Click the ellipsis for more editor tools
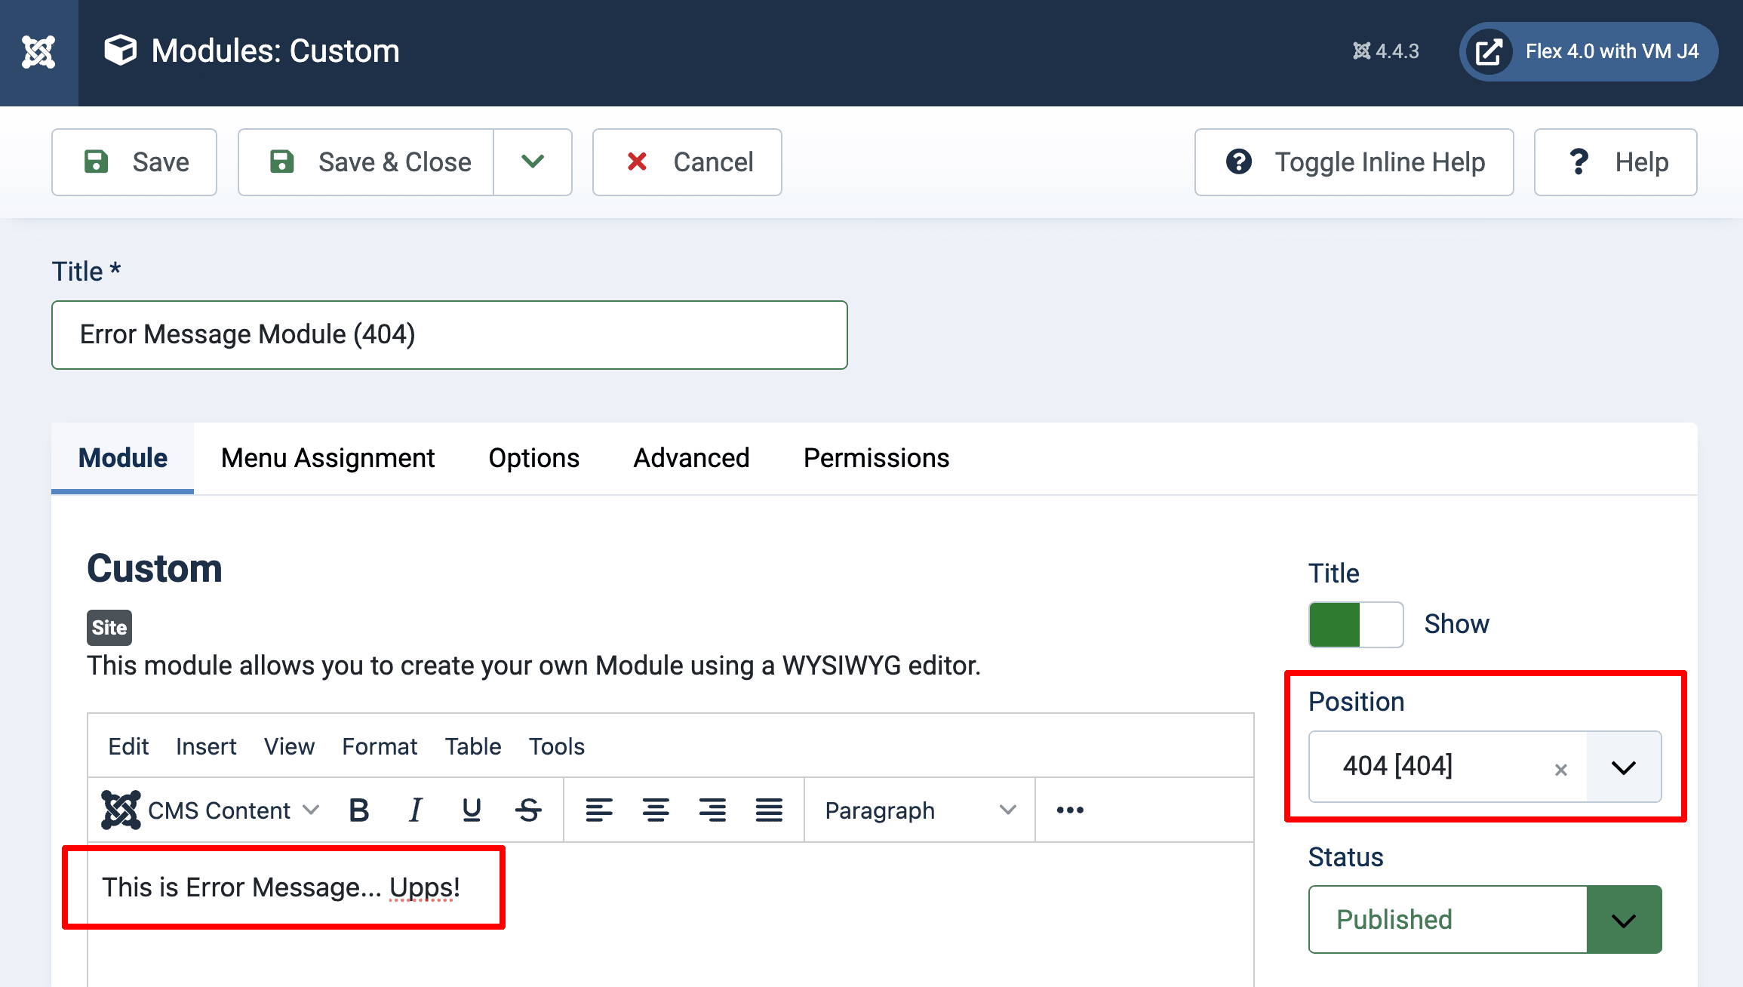The width and height of the screenshot is (1743, 987). click(1069, 810)
